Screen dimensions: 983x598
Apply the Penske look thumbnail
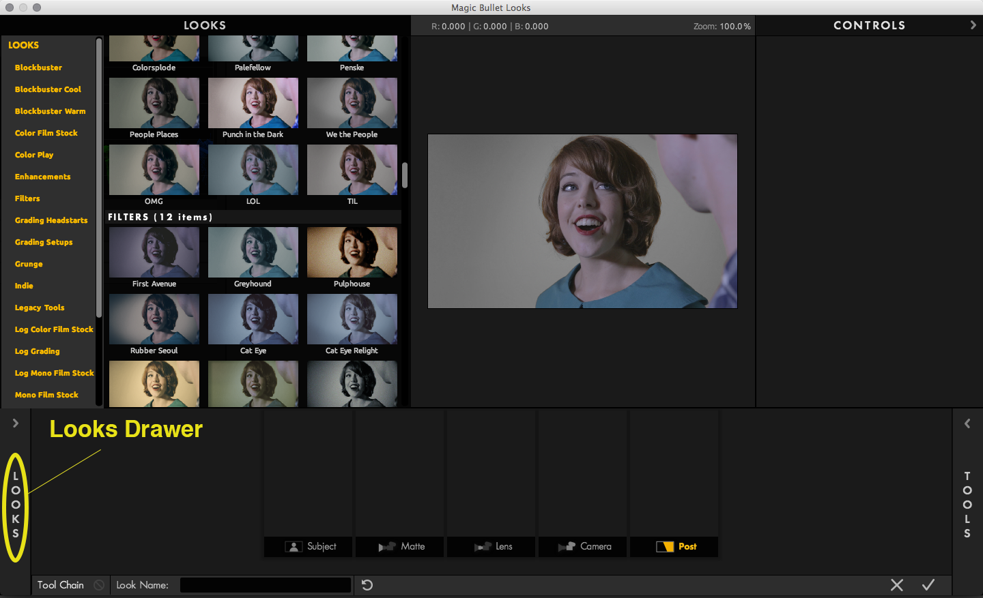coord(352,49)
